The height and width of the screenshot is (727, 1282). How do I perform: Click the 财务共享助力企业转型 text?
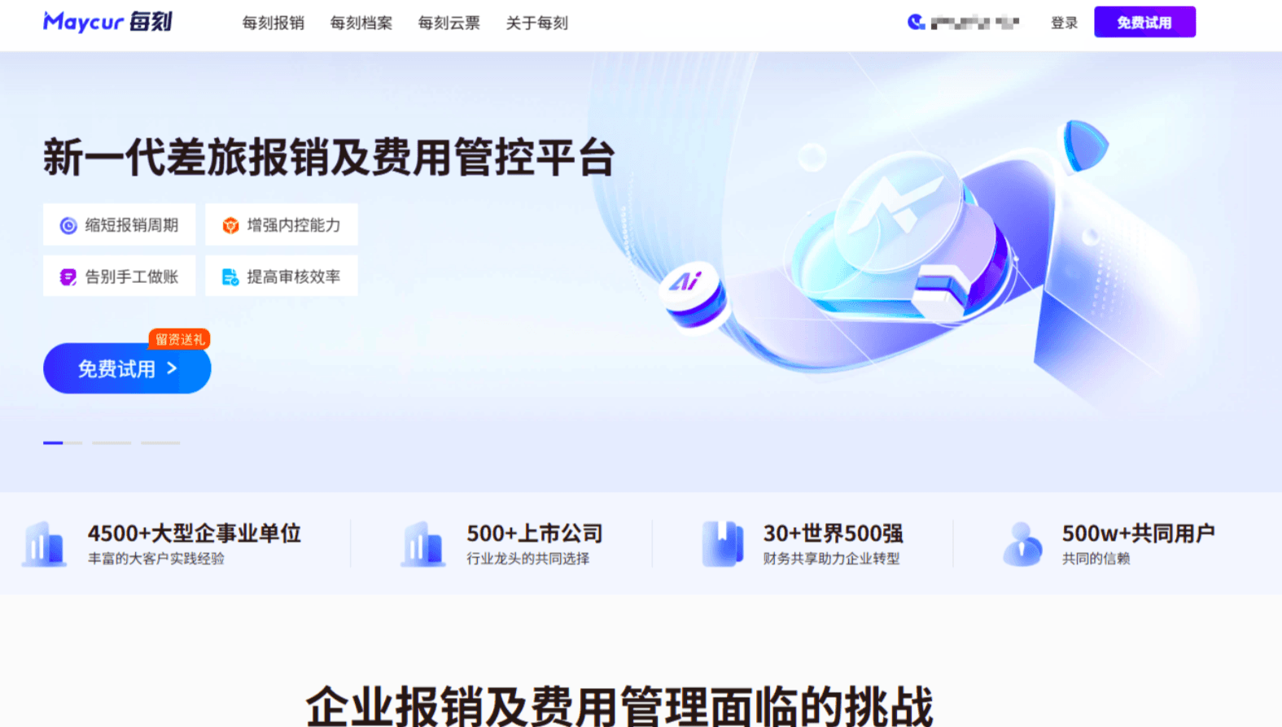[832, 559]
